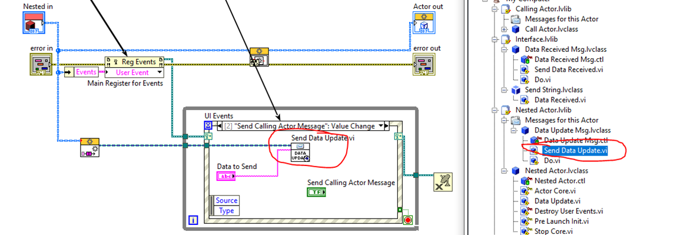The image size is (694, 235).
Task: Click the event timeout hourglass terminal
Action: [x=207, y=125]
